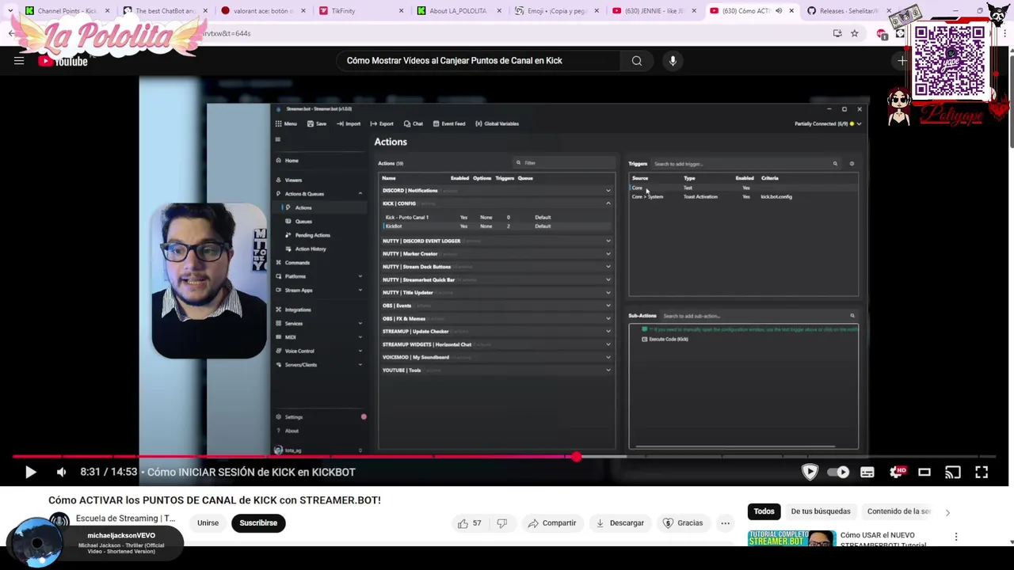Click the Descargar button
The height and width of the screenshot is (570, 1014).
pos(619,523)
